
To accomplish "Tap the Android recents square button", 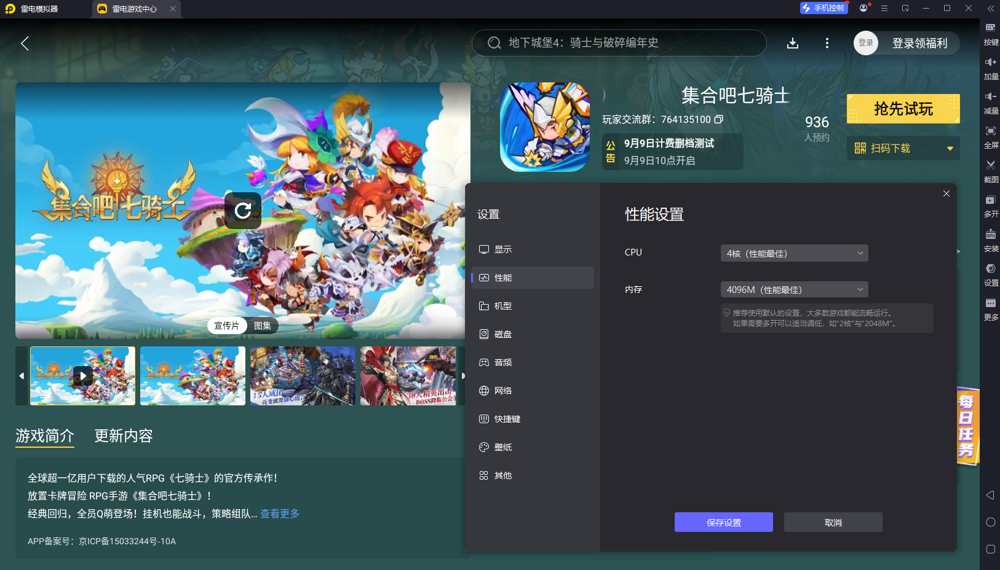I will click(x=990, y=549).
